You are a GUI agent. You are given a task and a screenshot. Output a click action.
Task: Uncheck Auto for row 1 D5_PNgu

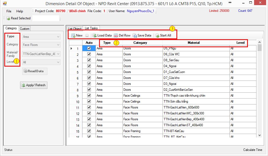click(x=89, y=48)
